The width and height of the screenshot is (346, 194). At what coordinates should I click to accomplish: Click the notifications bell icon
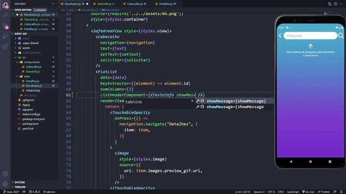(341, 192)
